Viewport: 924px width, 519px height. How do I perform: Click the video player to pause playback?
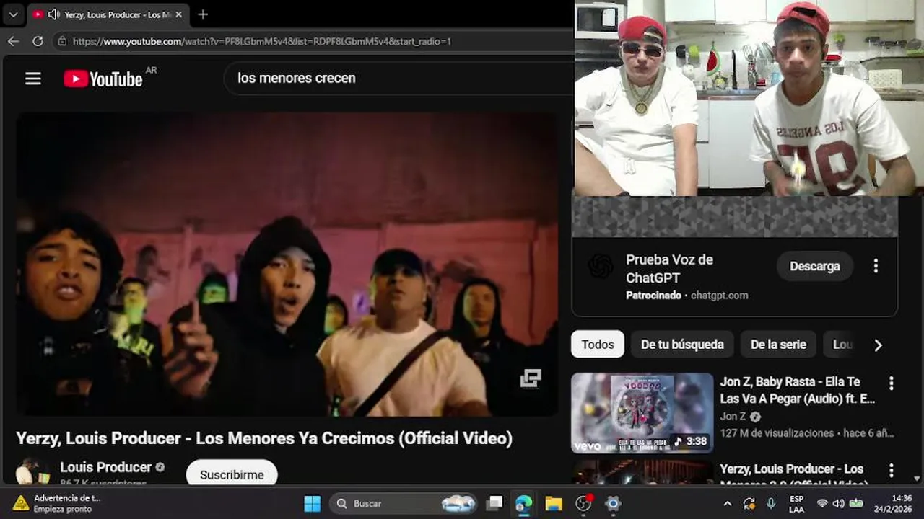point(287,264)
